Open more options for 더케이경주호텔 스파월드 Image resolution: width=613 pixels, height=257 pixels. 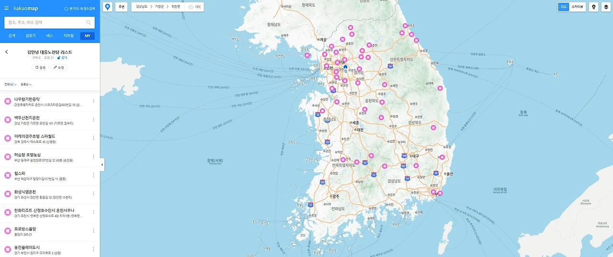[93, 139]
